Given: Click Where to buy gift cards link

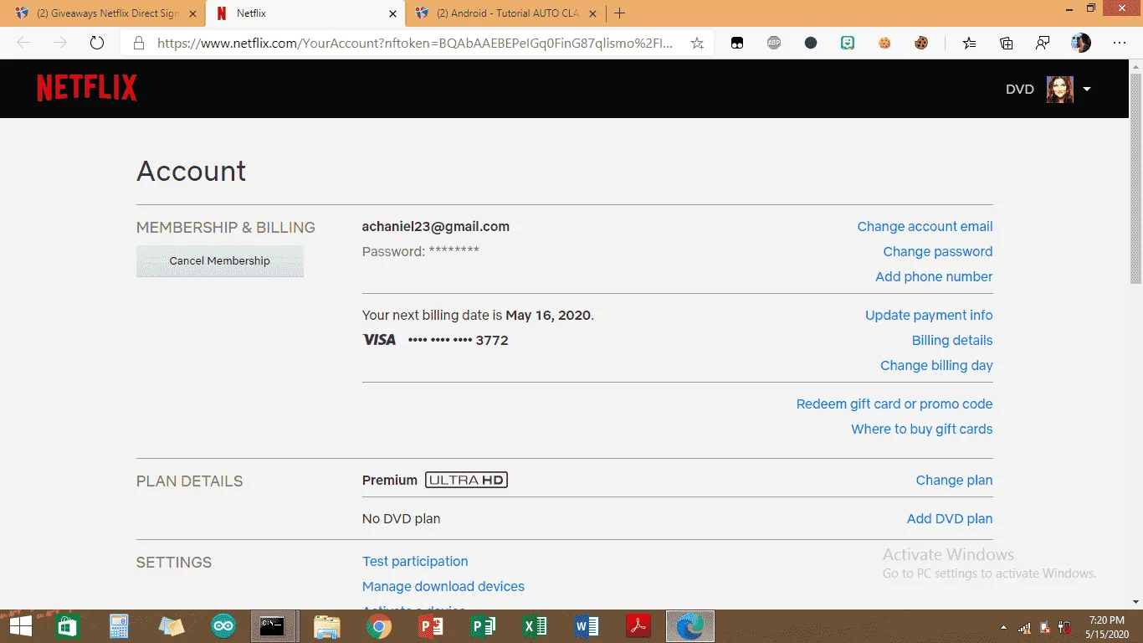Looking at the screenshot, I should pyautogui.click(x=922, y=429).
